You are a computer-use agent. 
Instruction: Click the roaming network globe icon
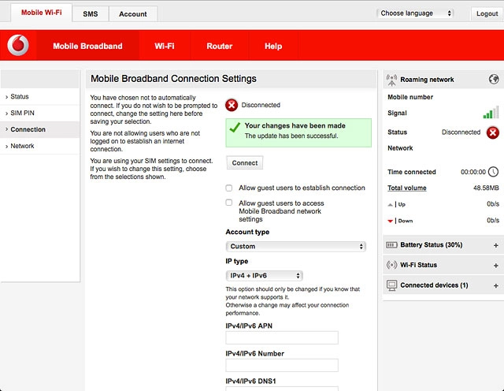tap(494, 80)
